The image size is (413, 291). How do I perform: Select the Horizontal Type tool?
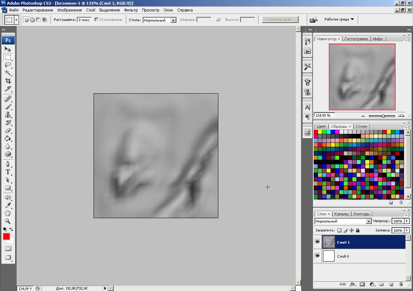coord(8,172)
